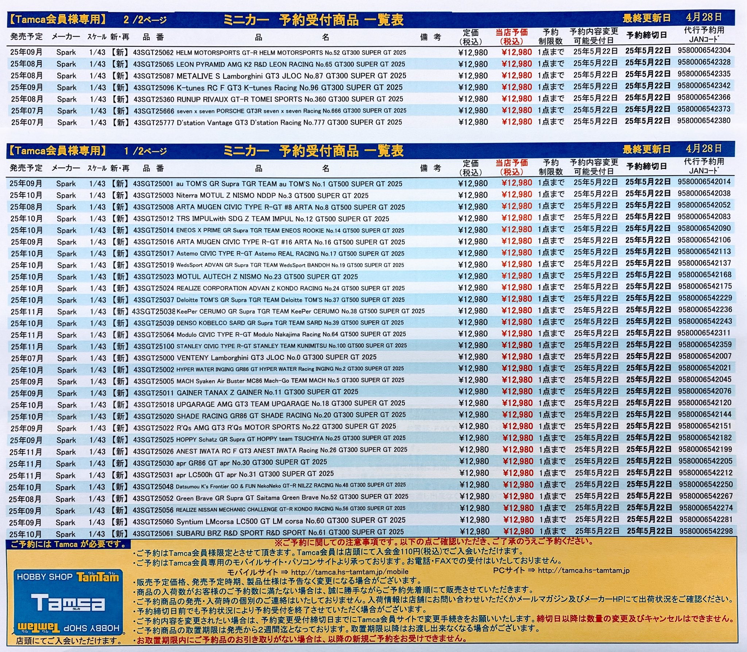Click the UPGARAGE AMG GT3 No.18 product name
Screen dimensions: 747x652
pyautogui.click(x=291, y=404)
